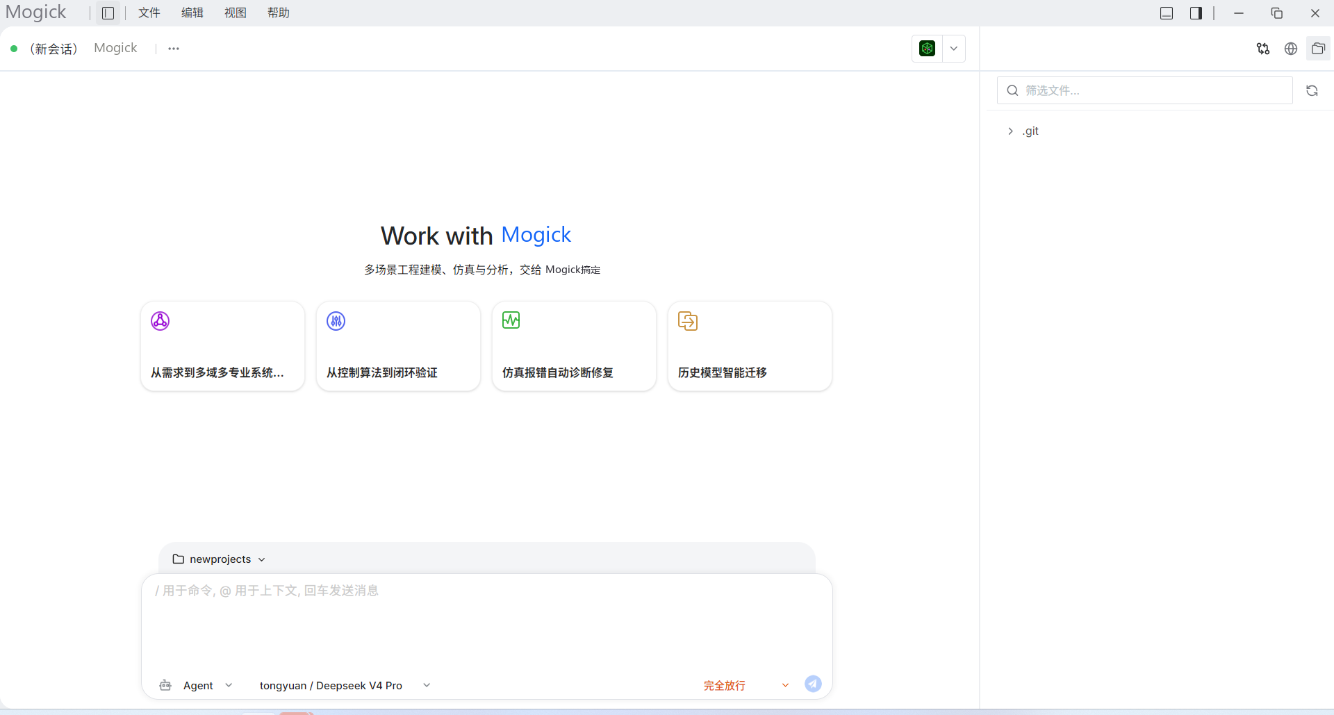Select the 历史模型智能迁移 card
The height and width of the screenshot is (715, 1334).
[x=750, y=346]
